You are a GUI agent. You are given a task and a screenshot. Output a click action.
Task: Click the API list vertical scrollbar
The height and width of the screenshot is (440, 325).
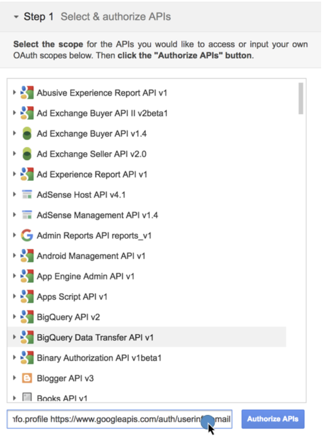(x=300, y=98)
